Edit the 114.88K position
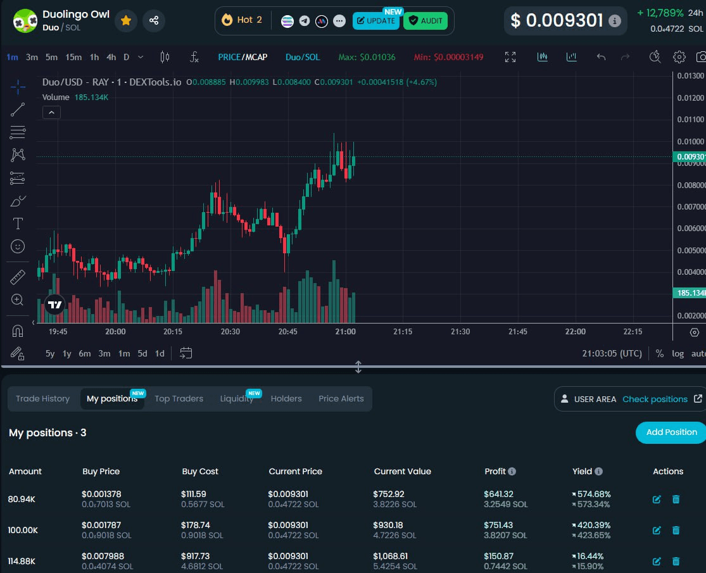Image resolution: width=706 pixels, height=573 pixels. [x=657, y=562]
